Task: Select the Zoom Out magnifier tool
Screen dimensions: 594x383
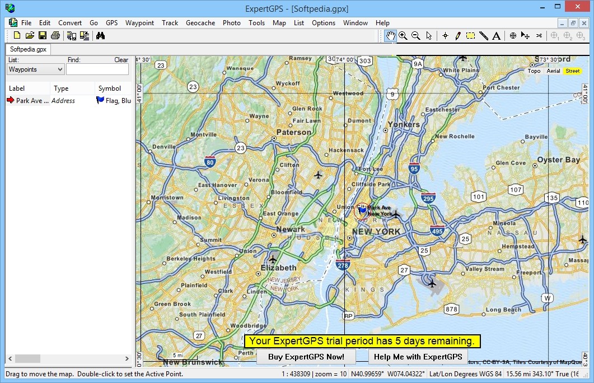Action: point(415,36)
